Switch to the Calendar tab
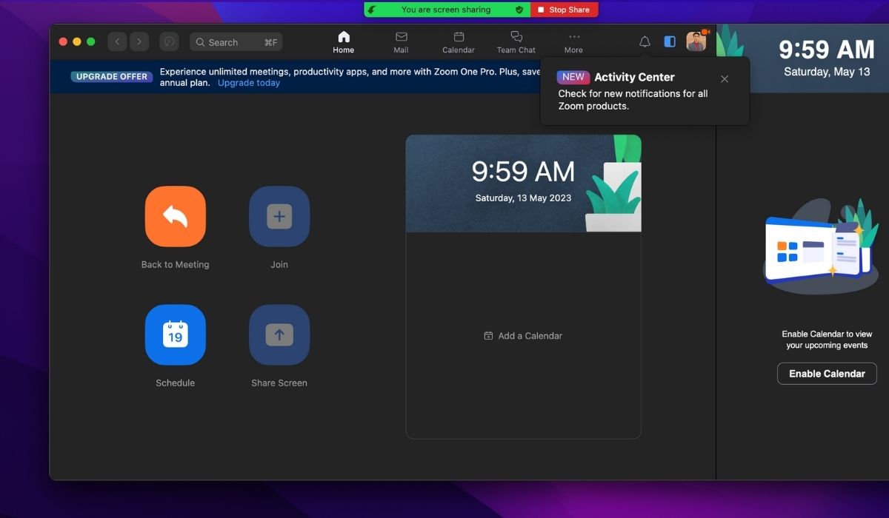The image size is (889, 518). (x=459, y=42)
